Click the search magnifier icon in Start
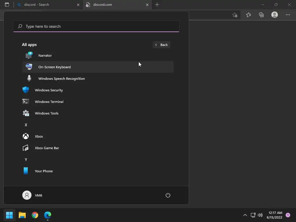Image resolution: width=296 pixels, height=222 pixels. (x=20, y=26)
